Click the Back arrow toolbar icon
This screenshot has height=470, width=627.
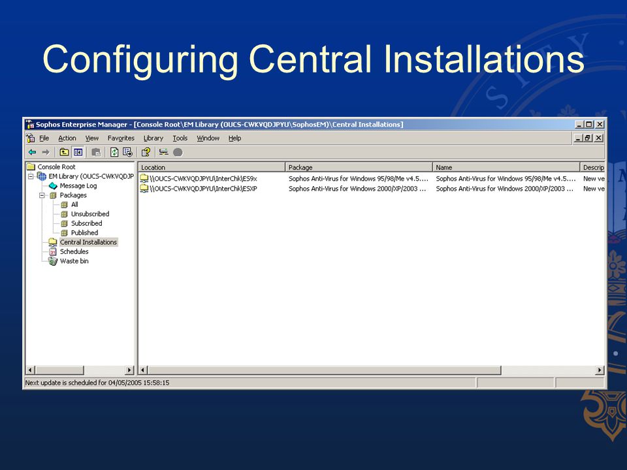point(33,152)
